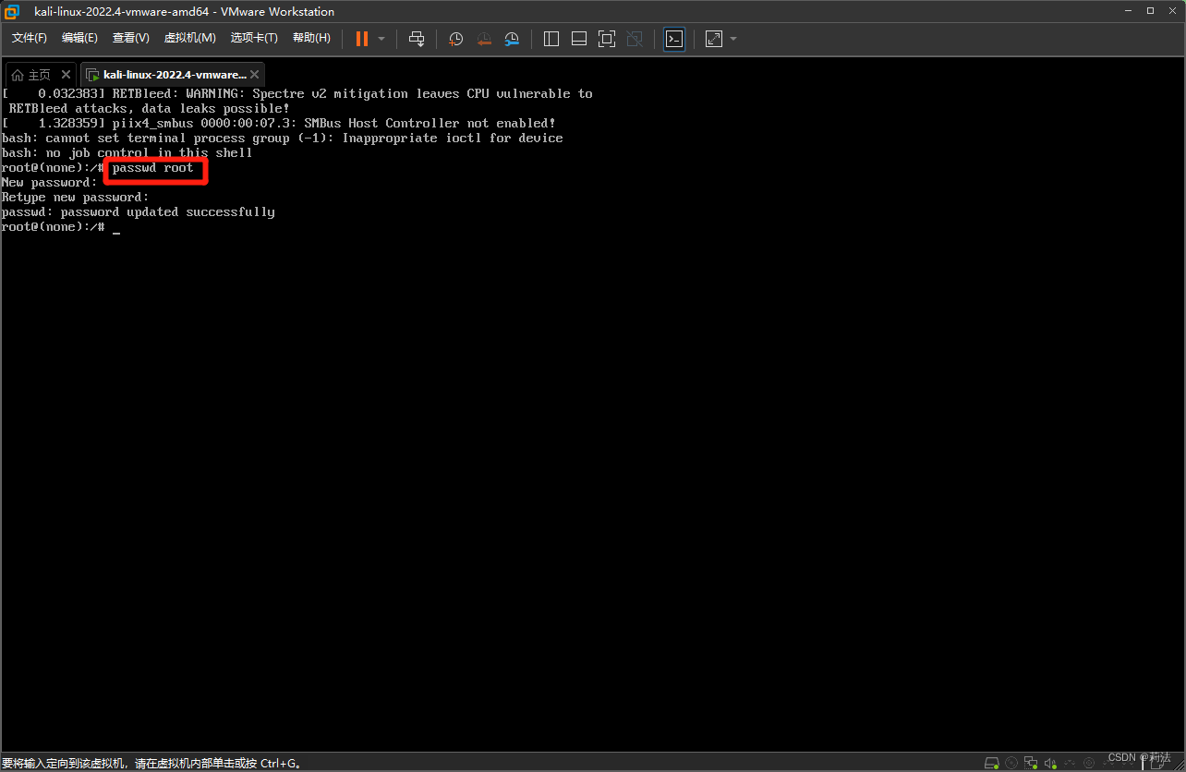Click the greyed-out Unity mode icon

[x=635, y=39]
